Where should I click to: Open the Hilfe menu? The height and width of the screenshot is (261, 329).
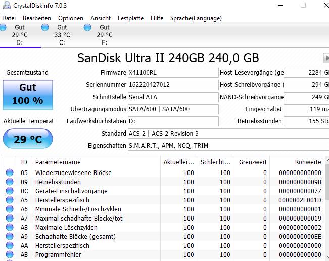click(157, 18)
